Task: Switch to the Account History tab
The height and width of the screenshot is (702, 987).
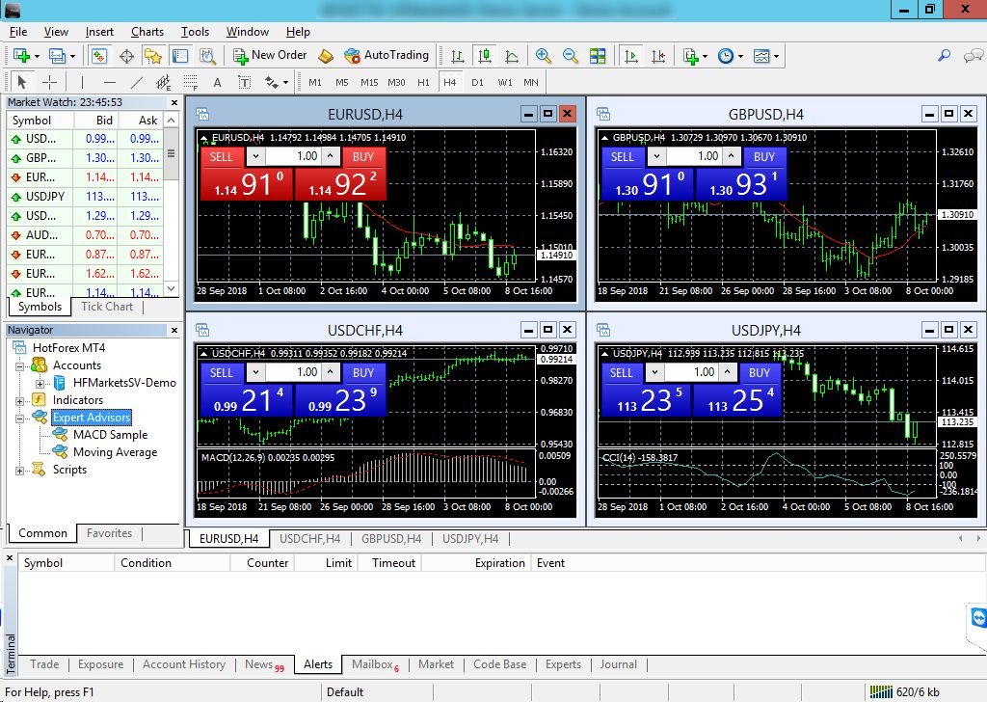Action: [x=183, y=664]
